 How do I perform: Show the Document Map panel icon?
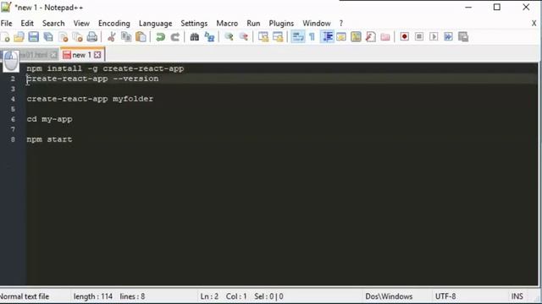click(356, 37)
